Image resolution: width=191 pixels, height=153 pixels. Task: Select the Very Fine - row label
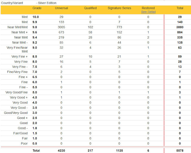pyautogui.click(x=20, y=67)
